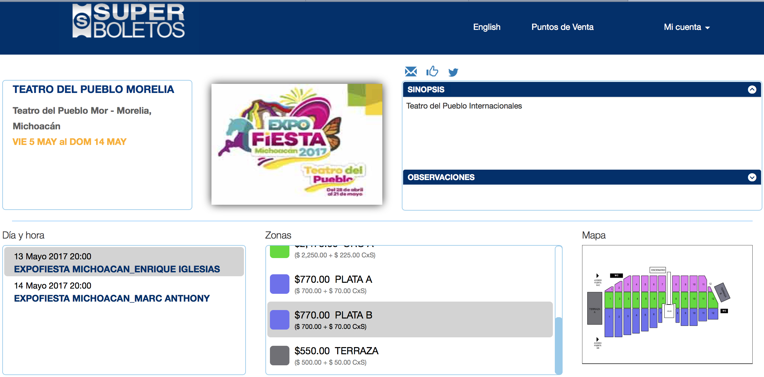Click the Super Boletos logo
The height and width of the screenshot is (377, 764).
[x=129, y=21]
